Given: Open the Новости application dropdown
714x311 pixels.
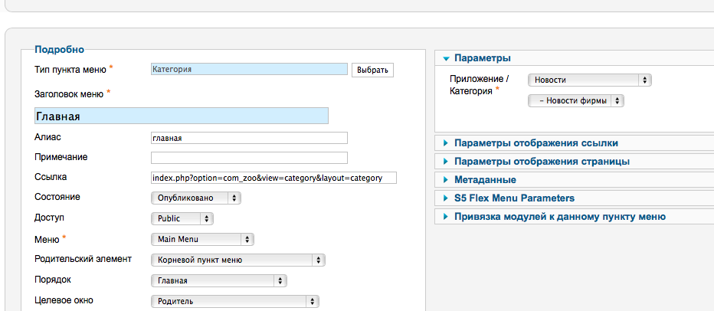Looking at the screenshot, I should point(590,80).
